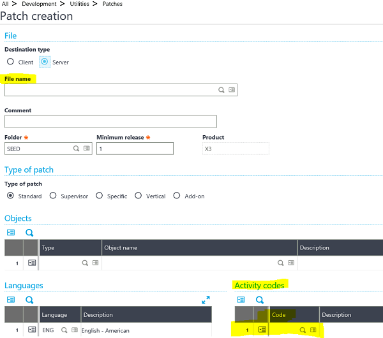Expand the Languages grid to full screen
The height and width of the screenshot is (338, 383).
206,299
